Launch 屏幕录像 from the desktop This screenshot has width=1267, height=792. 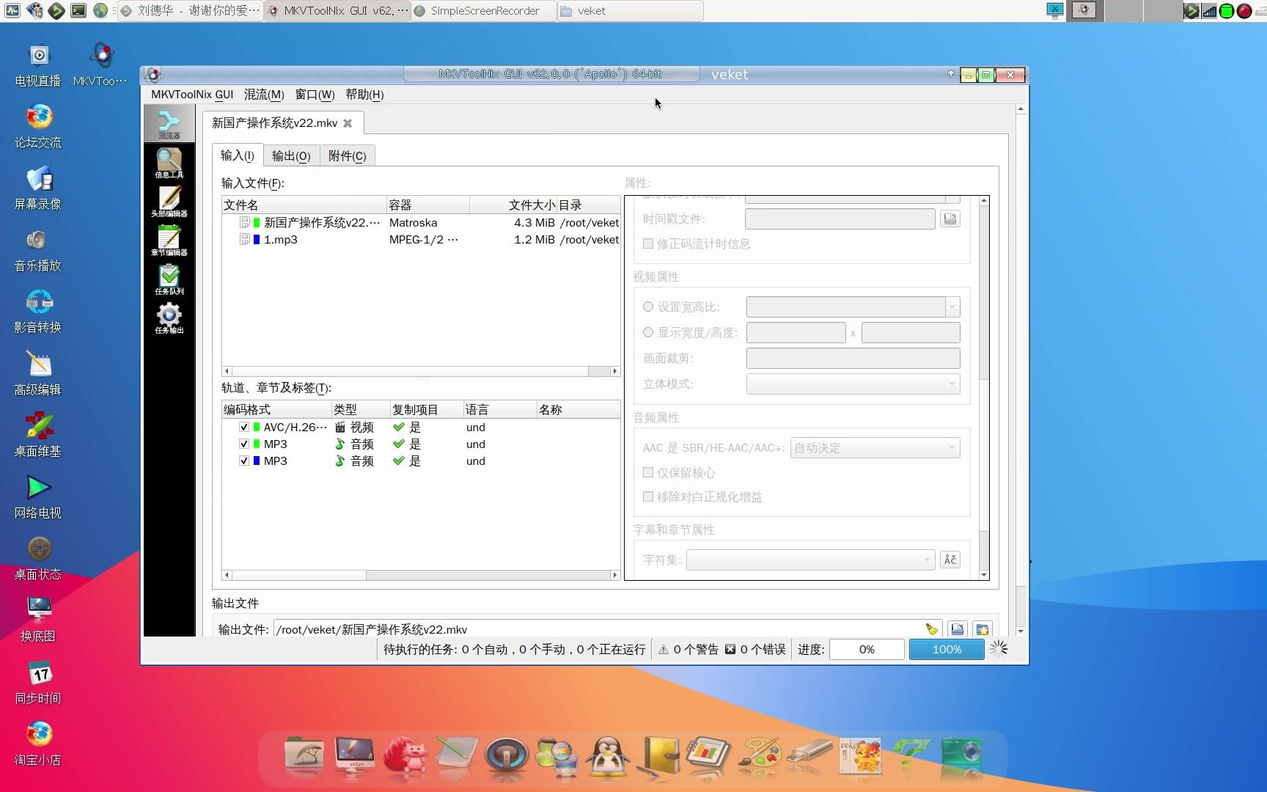(38, 188)
